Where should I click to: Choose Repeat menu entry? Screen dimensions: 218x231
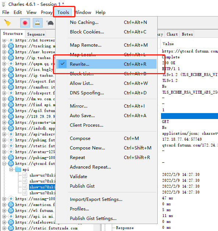(x=106, y=158)
